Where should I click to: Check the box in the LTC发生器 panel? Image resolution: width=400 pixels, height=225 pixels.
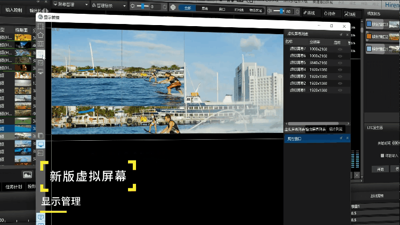[382, 155]
